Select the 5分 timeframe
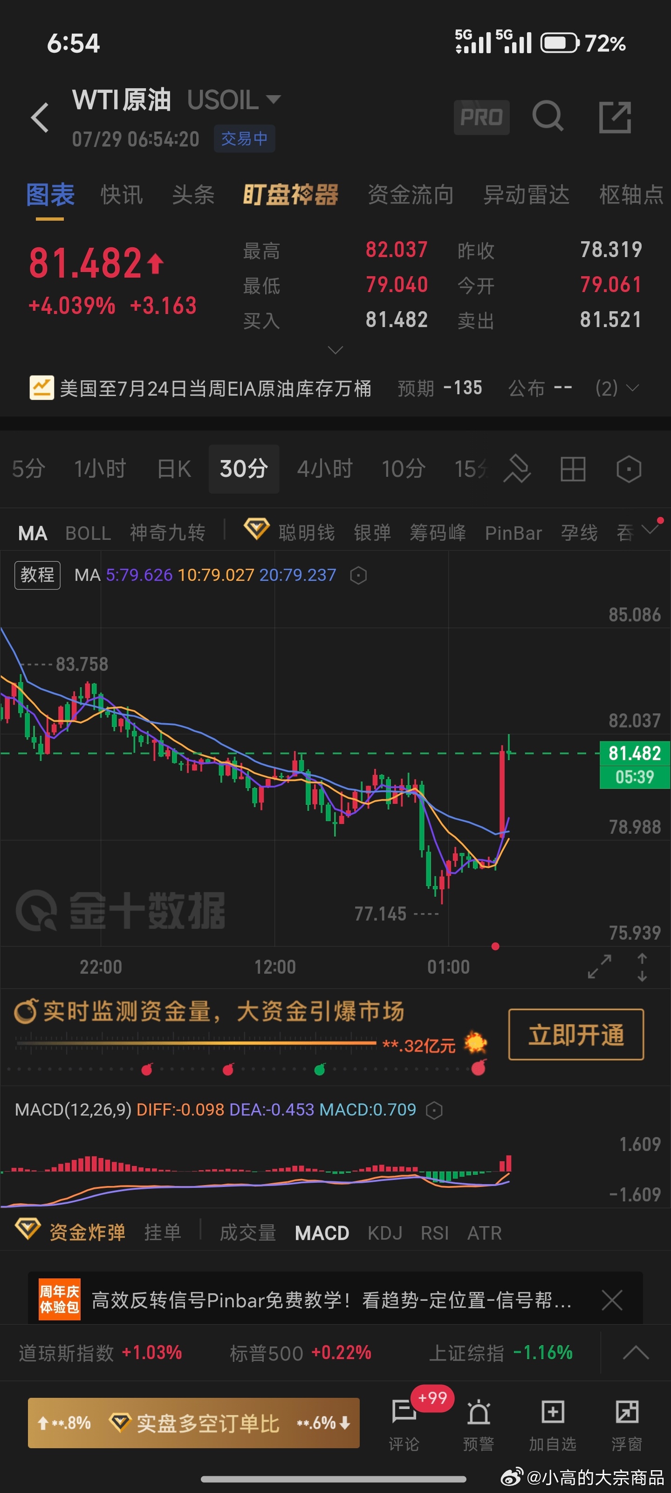The height and width of the screenshot is (1493, 671). (28, 468)
